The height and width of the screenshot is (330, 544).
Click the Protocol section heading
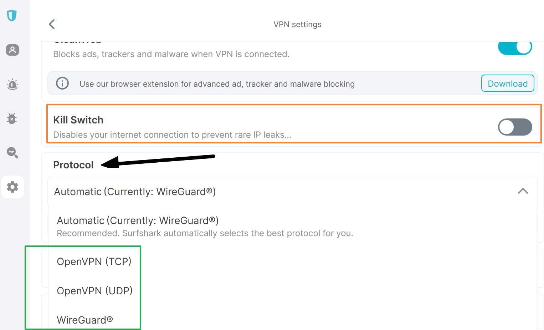(x=73, y=165)
